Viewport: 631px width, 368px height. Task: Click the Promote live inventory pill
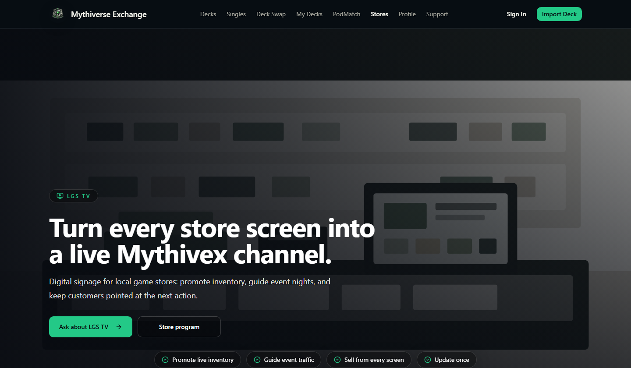point(198,360)
